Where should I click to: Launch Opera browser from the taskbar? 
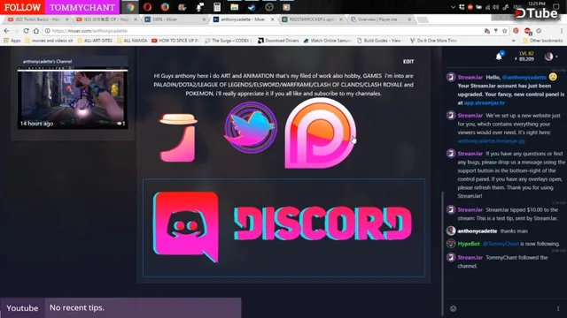tap(147, 7)
